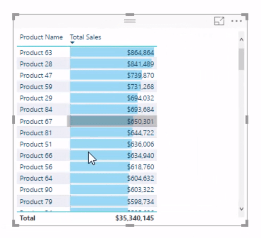Viewport: 261px width, 238px height.
Task: Select the Product 63 row
Action: point(87,53)
